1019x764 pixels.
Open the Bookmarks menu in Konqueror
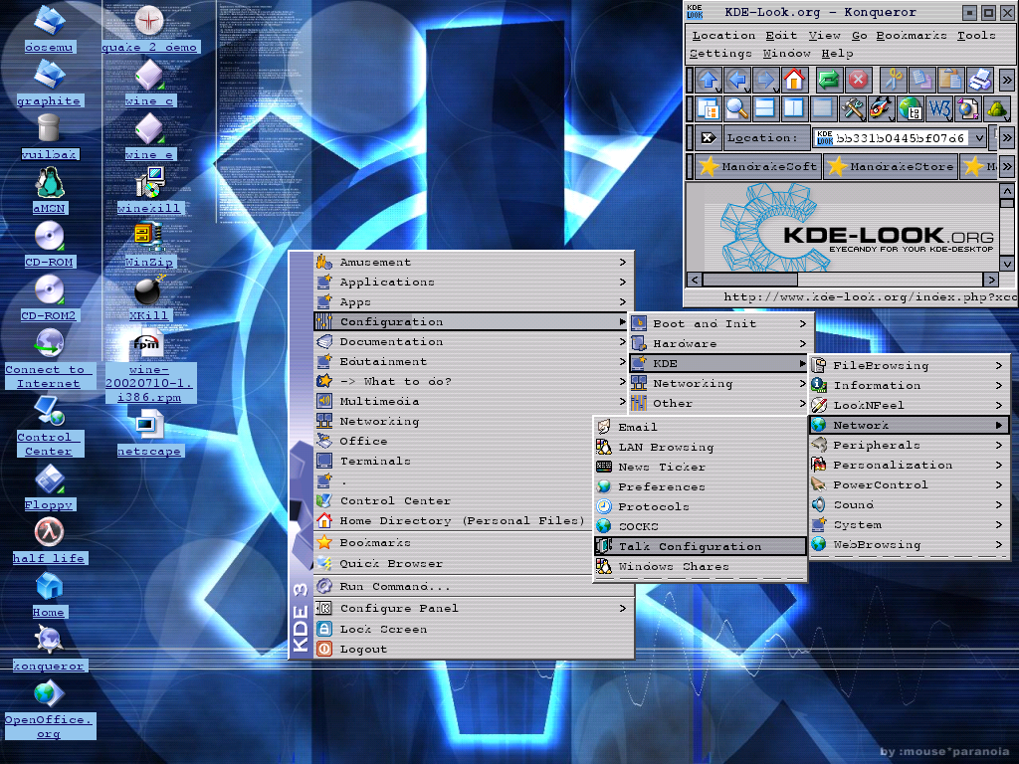(912, 35)
